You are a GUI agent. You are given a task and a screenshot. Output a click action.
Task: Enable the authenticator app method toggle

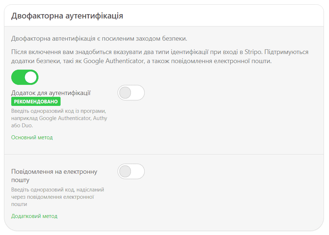click(x=131, y=93)
